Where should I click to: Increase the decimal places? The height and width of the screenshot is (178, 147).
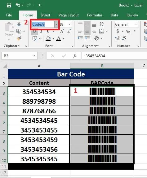[117, 38]
